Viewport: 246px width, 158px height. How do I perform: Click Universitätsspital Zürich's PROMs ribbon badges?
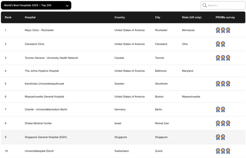coord(223,151)
